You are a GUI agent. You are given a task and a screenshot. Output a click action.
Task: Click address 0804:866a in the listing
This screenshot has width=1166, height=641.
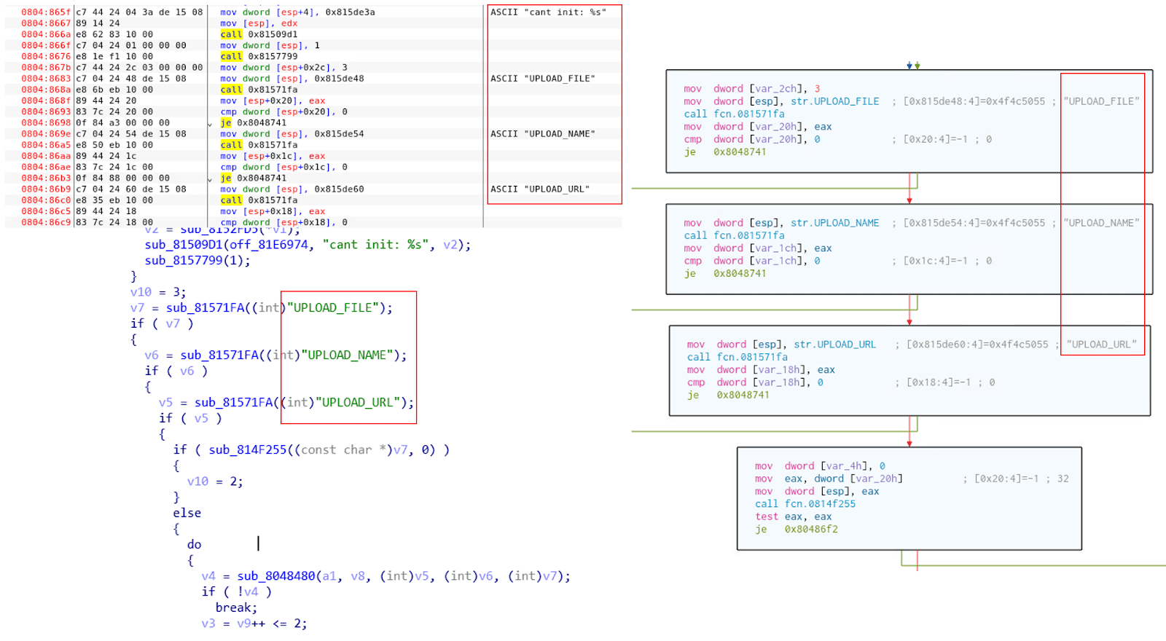[x=46, y=34]
